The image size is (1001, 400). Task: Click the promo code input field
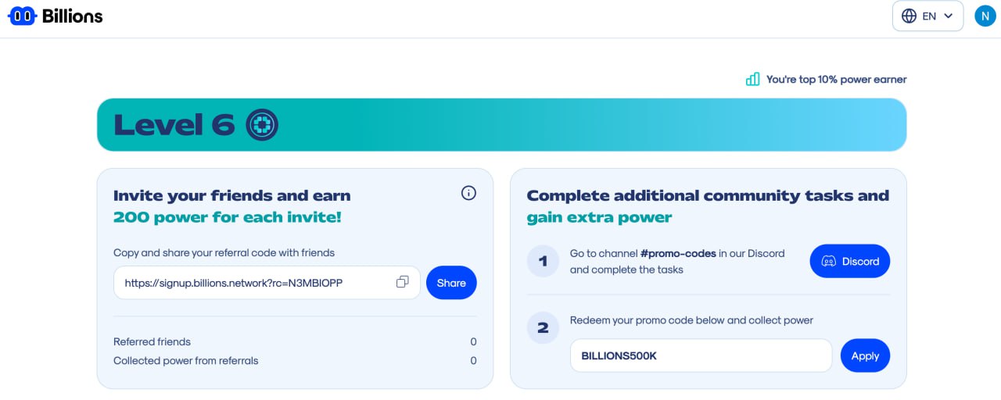[701, 355]
